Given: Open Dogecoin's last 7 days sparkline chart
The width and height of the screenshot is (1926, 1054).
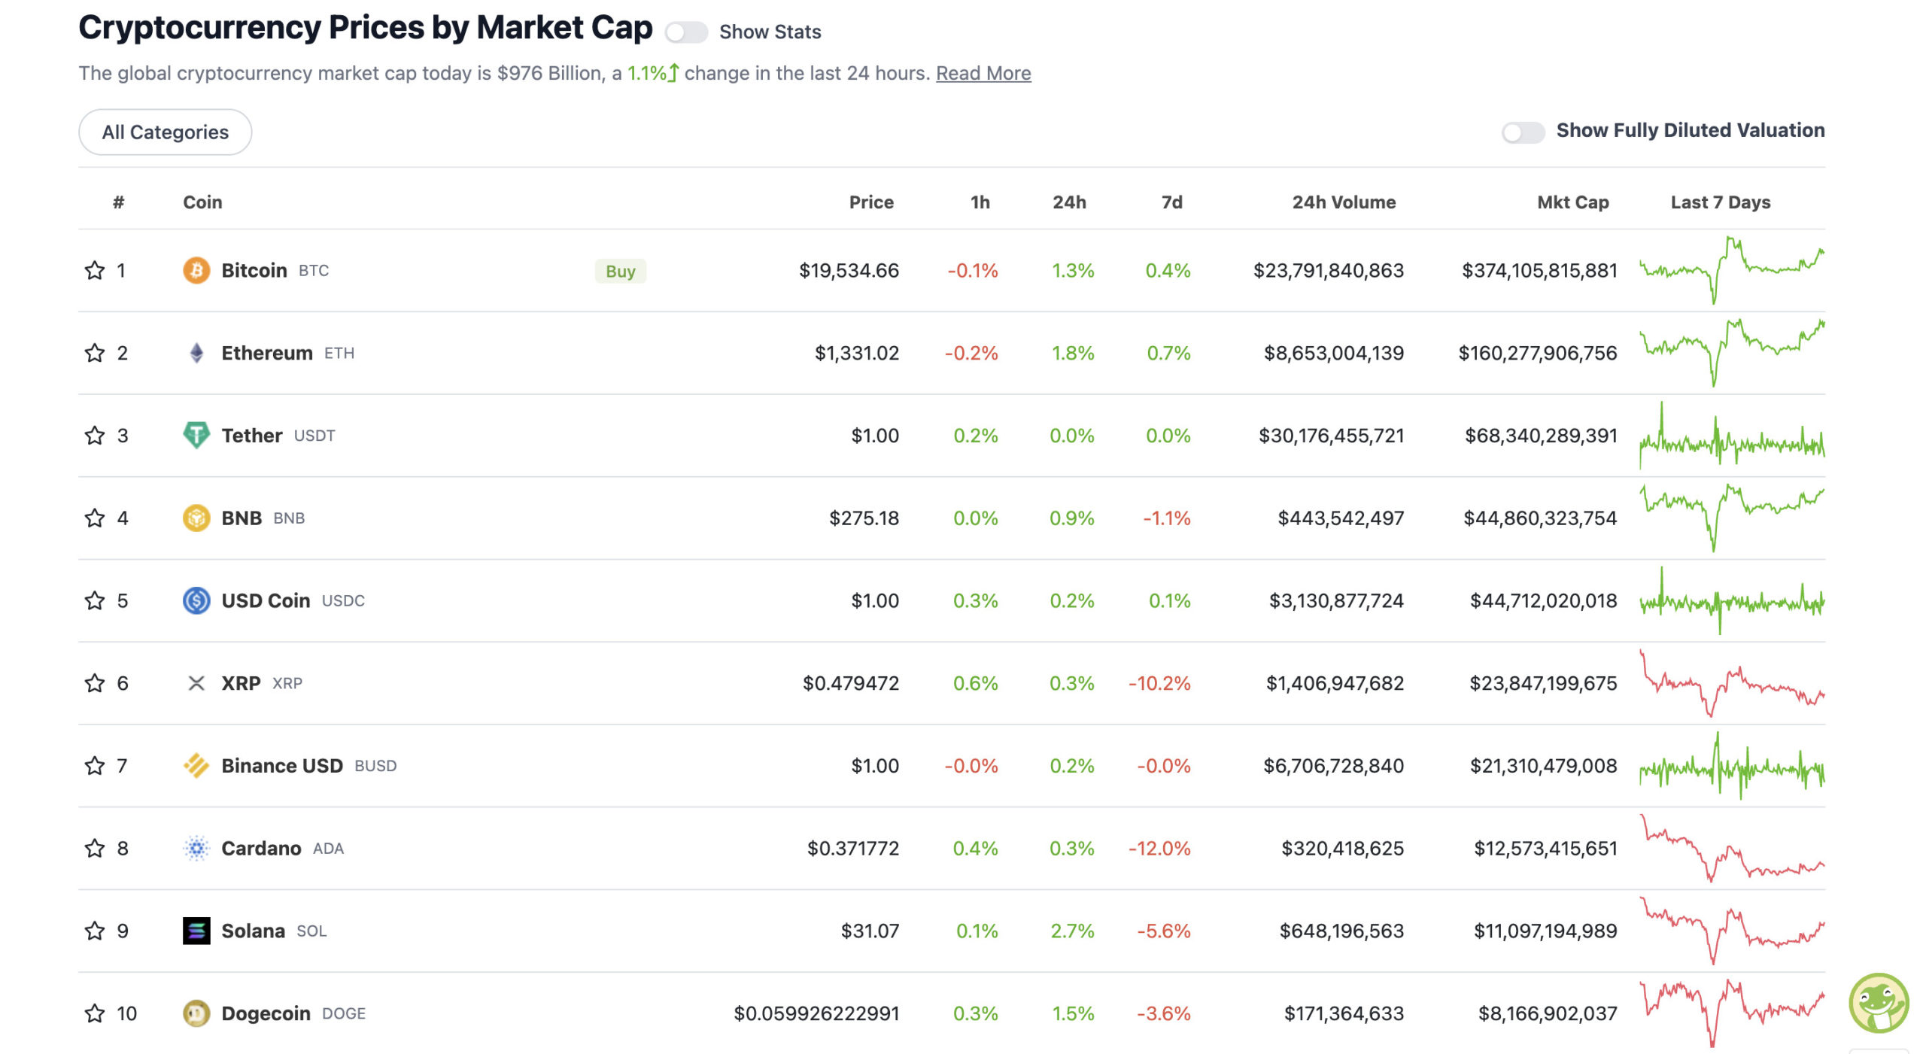Looking at the screenshot, I should [x=1732, y=1013].
